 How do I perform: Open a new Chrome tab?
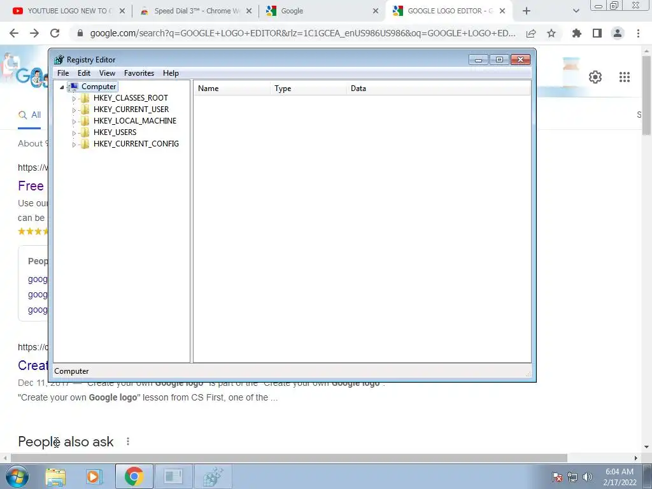tap(527, 11)
